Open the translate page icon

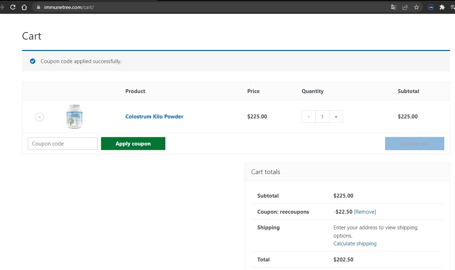(x=394, y=7)
